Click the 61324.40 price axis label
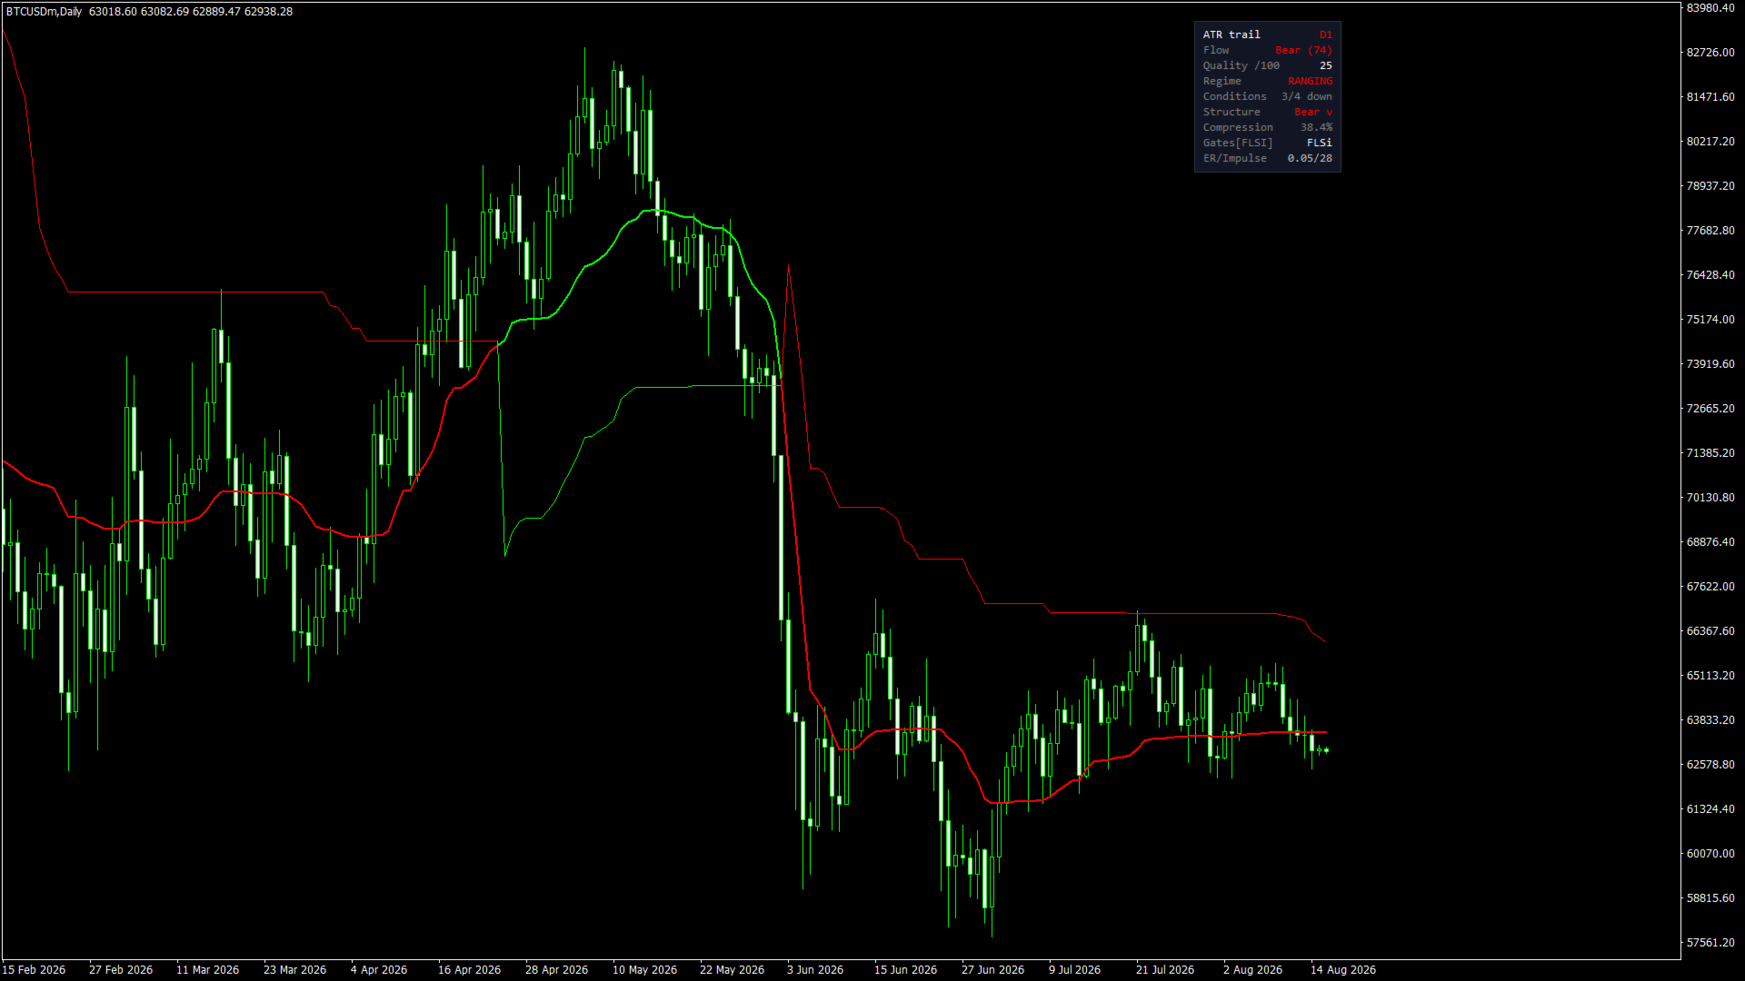This screenshot has width=1745, height=981. [1710, 809]
